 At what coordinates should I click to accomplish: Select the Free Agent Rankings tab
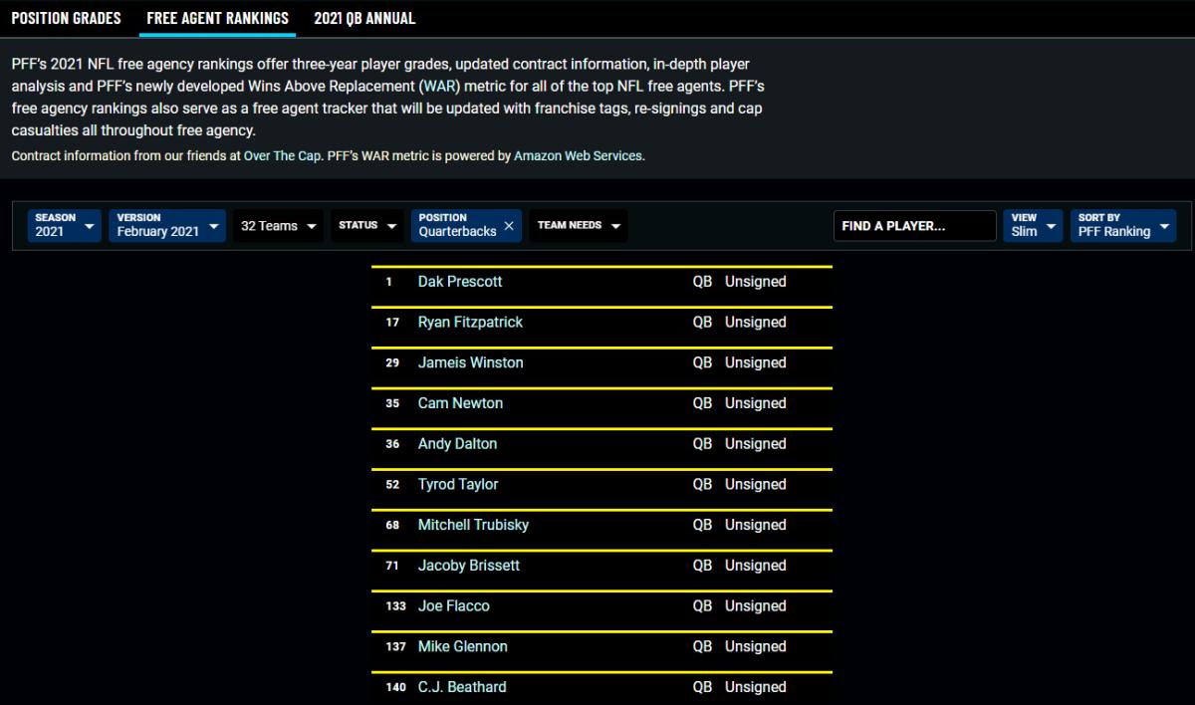tap(217, 18)
